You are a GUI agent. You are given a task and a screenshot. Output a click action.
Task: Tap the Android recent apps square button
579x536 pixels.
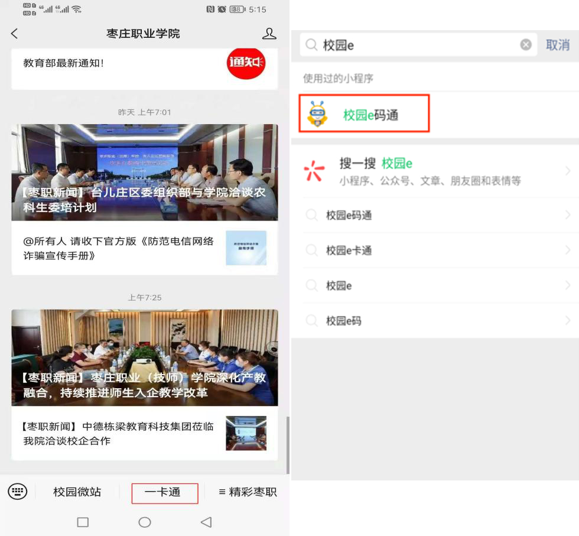83,522
